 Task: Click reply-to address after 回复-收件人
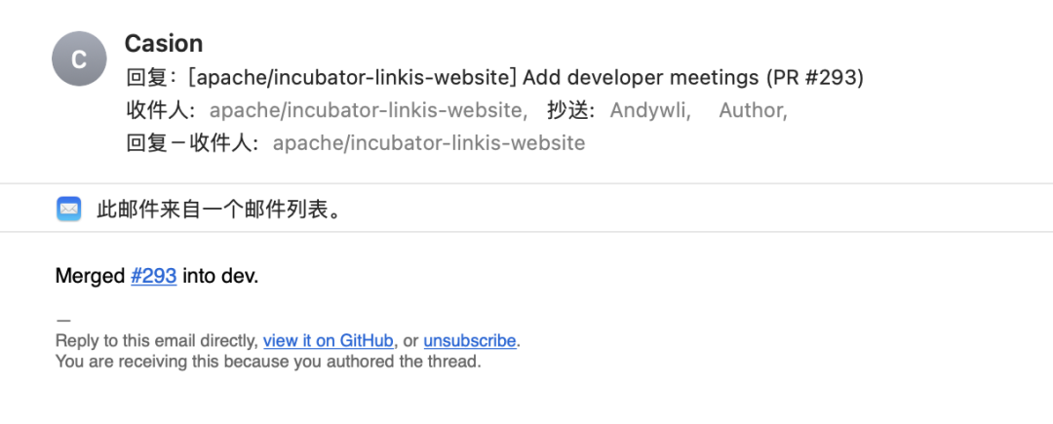429,143
